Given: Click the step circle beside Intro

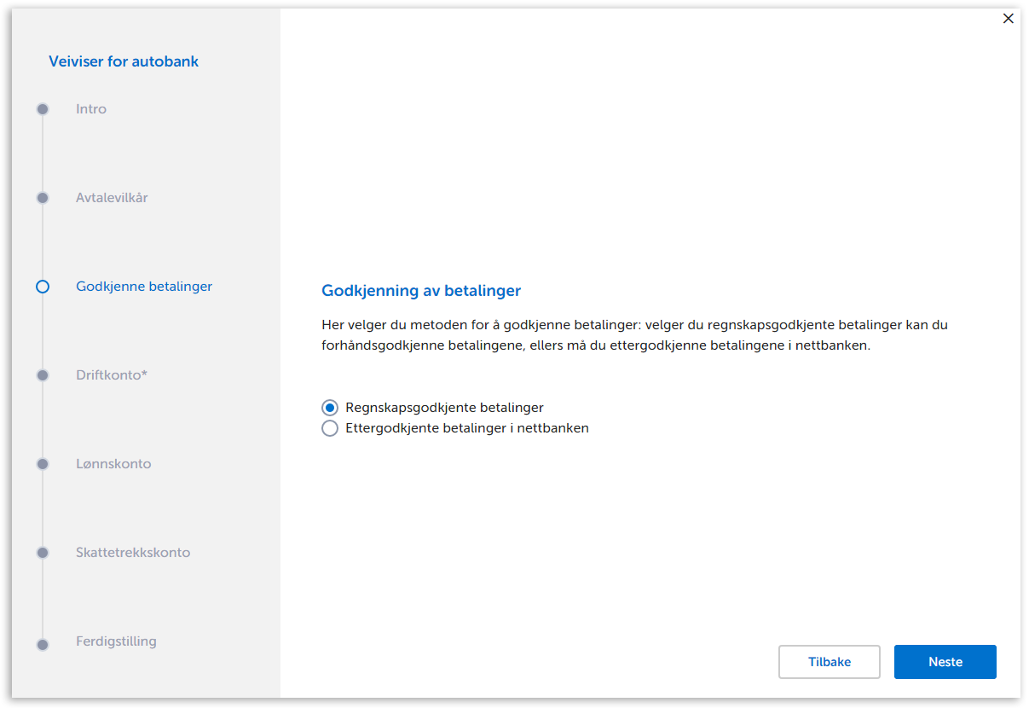Looking at the screenshot, I should pos(43,109).
